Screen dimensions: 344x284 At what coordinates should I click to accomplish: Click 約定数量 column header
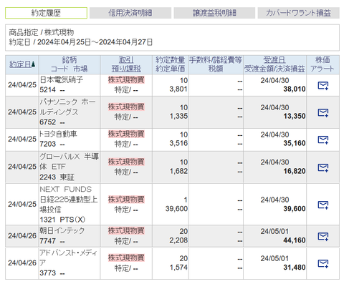click(170, 60)
